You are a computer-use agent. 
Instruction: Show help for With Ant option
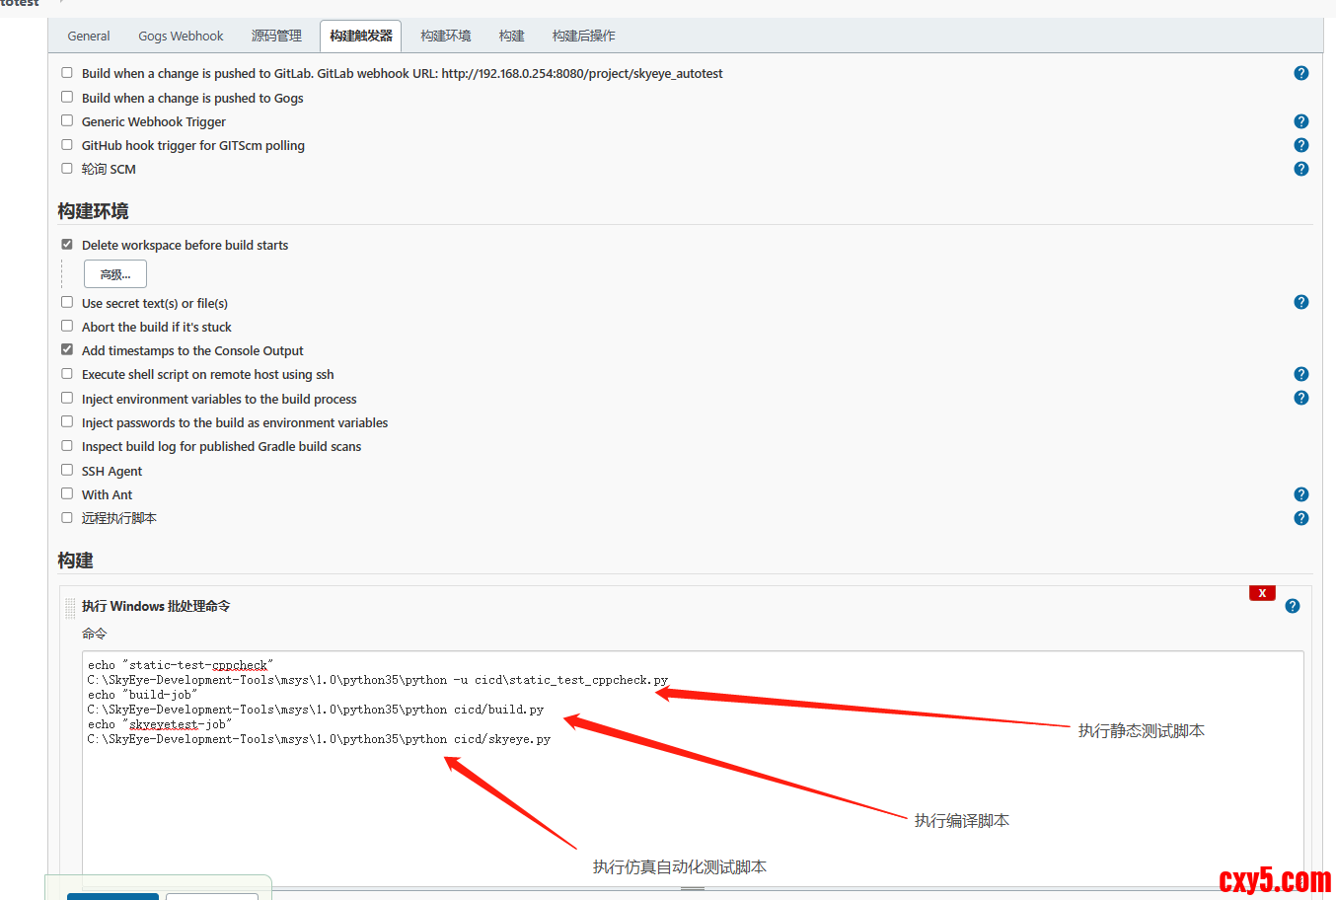(1300, 494)
